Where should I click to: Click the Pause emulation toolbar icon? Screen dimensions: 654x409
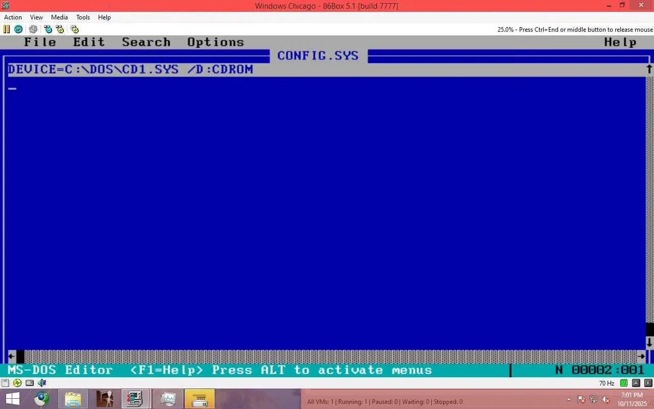coord(7,29)
